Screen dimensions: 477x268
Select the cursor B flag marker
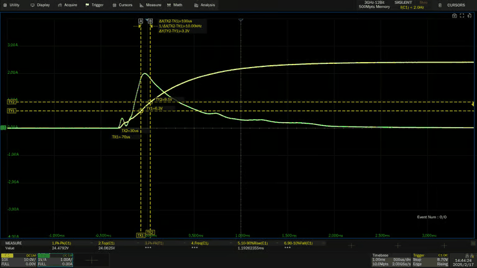point(150,21)
